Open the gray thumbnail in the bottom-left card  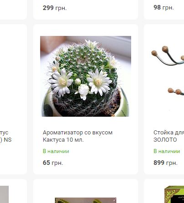tap(4, 194)
